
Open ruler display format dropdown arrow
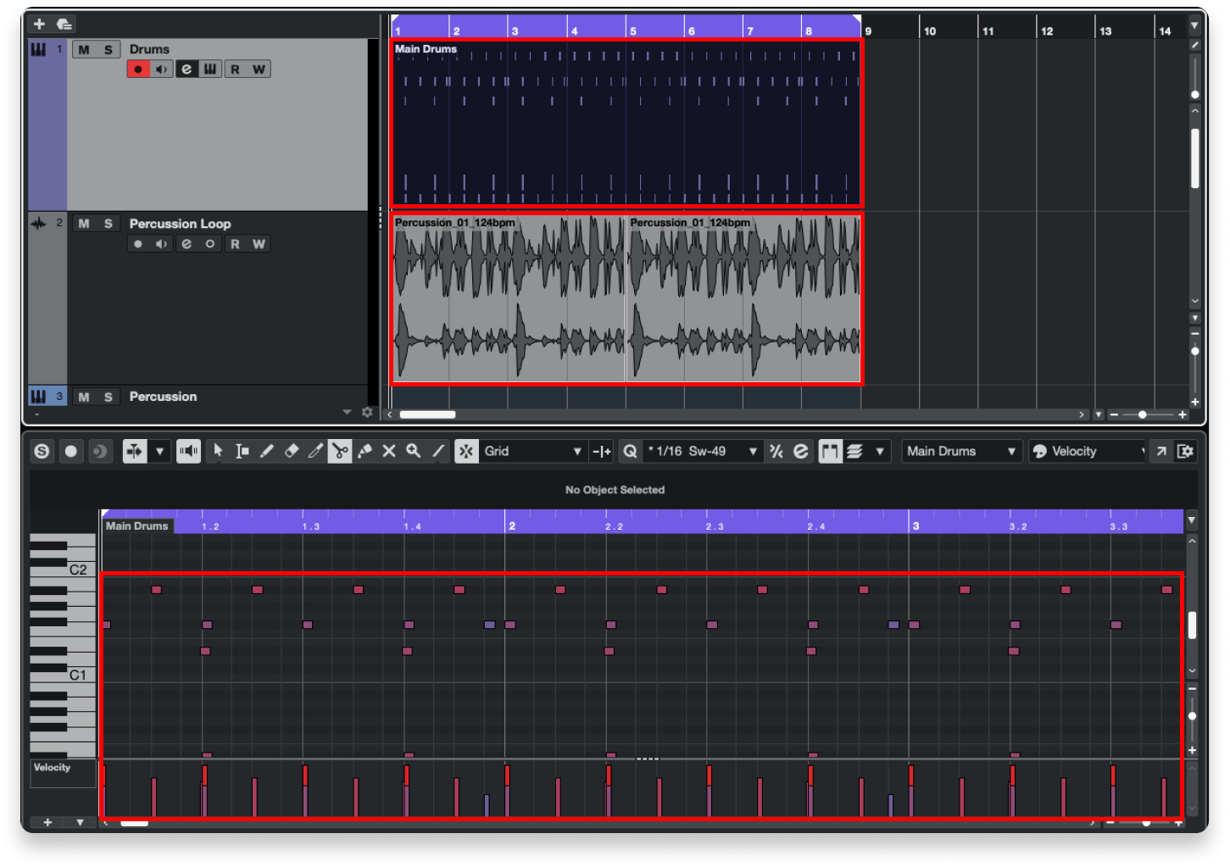coord(1194,25)
